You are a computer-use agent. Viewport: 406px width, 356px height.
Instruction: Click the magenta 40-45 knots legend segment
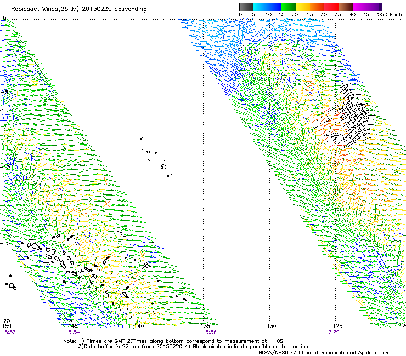[360, 7]
